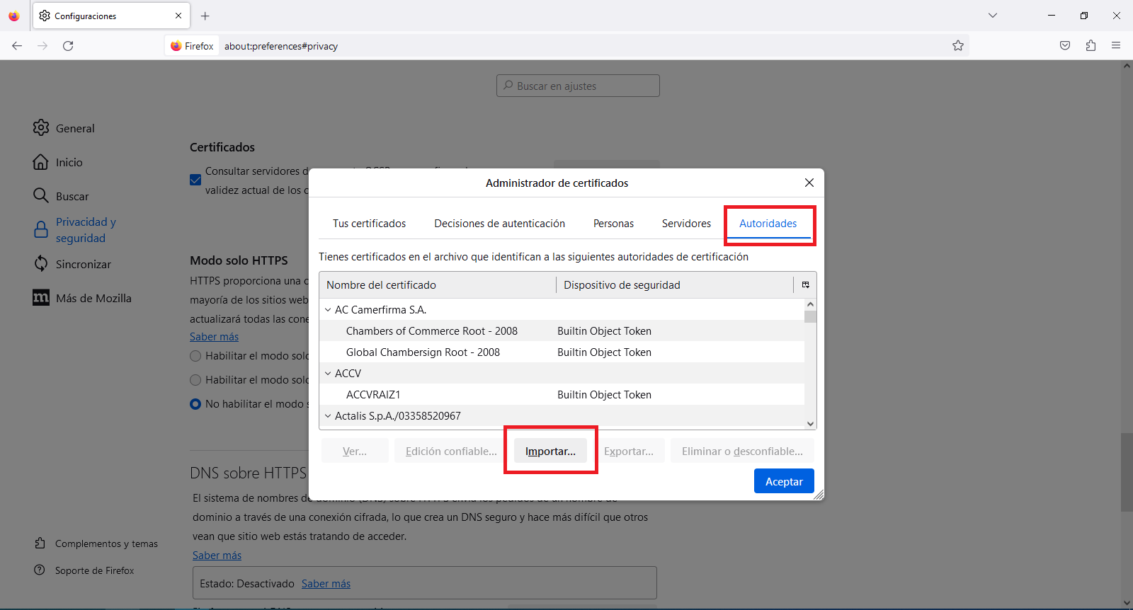Screen dimensions: 1133x610
Task: Switch to Tus certificados tab
Action: (x=369, y=224)
